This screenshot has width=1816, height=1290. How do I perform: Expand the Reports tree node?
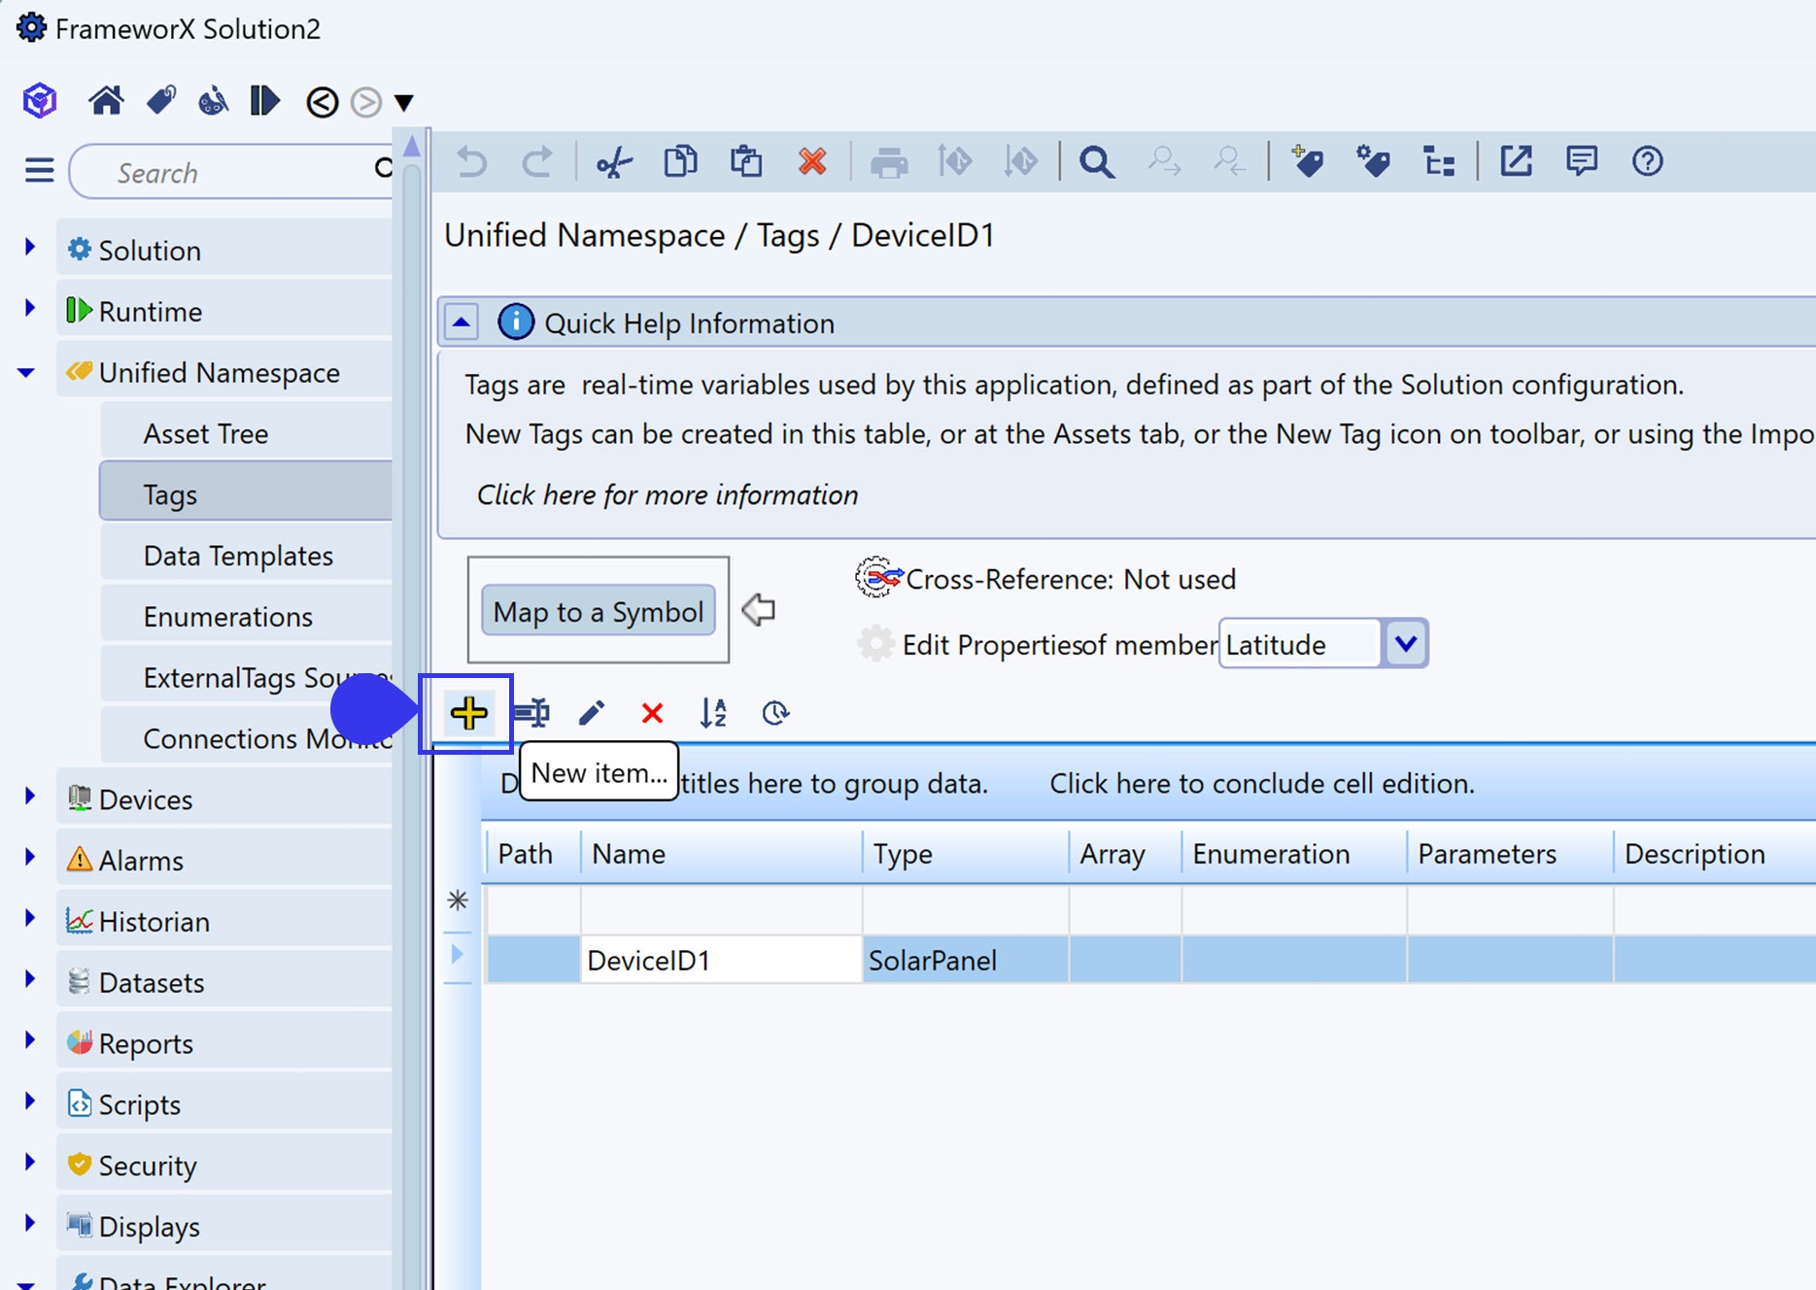click(30, 1041)
